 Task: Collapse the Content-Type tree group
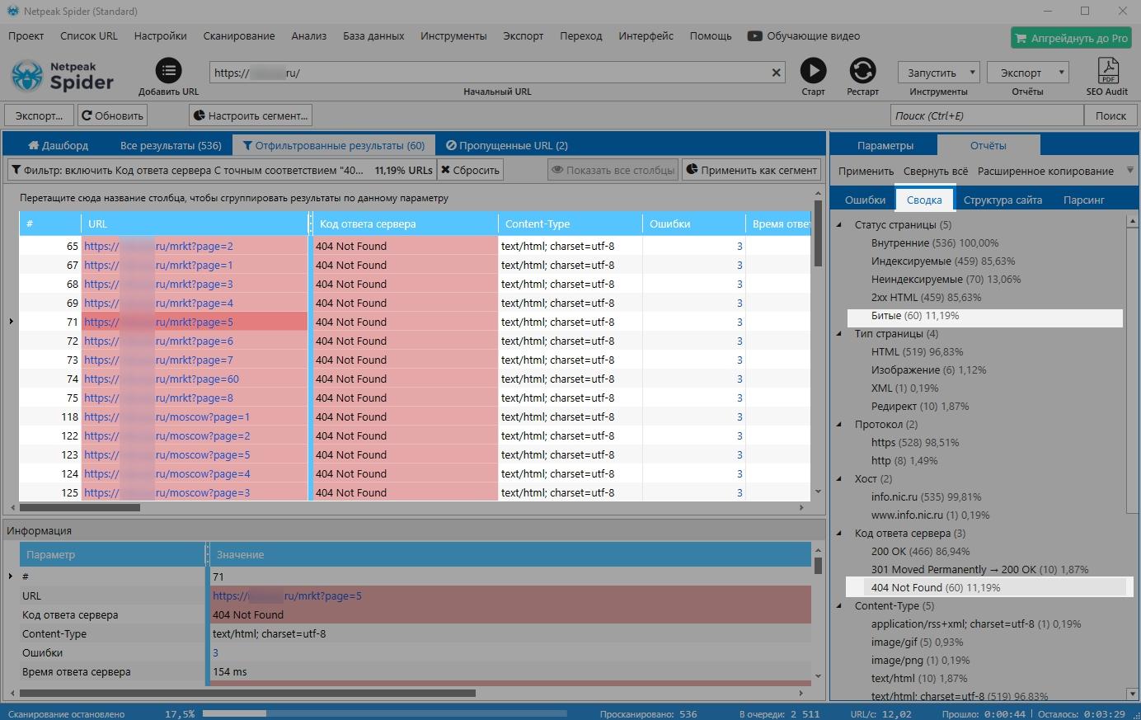[x=840, y=605]
